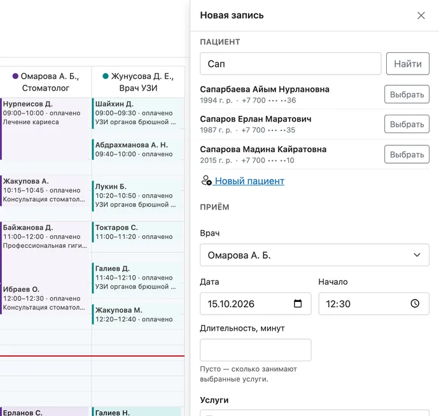Click the 2015 г. р. phone details line
Image resolution: width=439 pixels, height=416 pixels.
pos(247,161)
